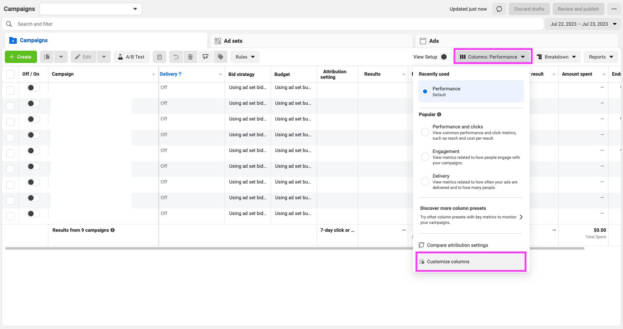The width and height of the screenshot is (623, 329).
Task: Click the undo arrow icon
Action: [x=176, y=57]
